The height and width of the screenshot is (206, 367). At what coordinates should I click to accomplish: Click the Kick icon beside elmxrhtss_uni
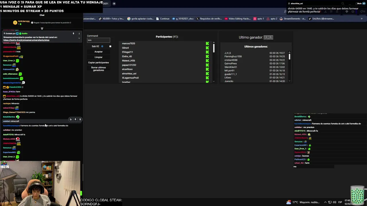207,74
